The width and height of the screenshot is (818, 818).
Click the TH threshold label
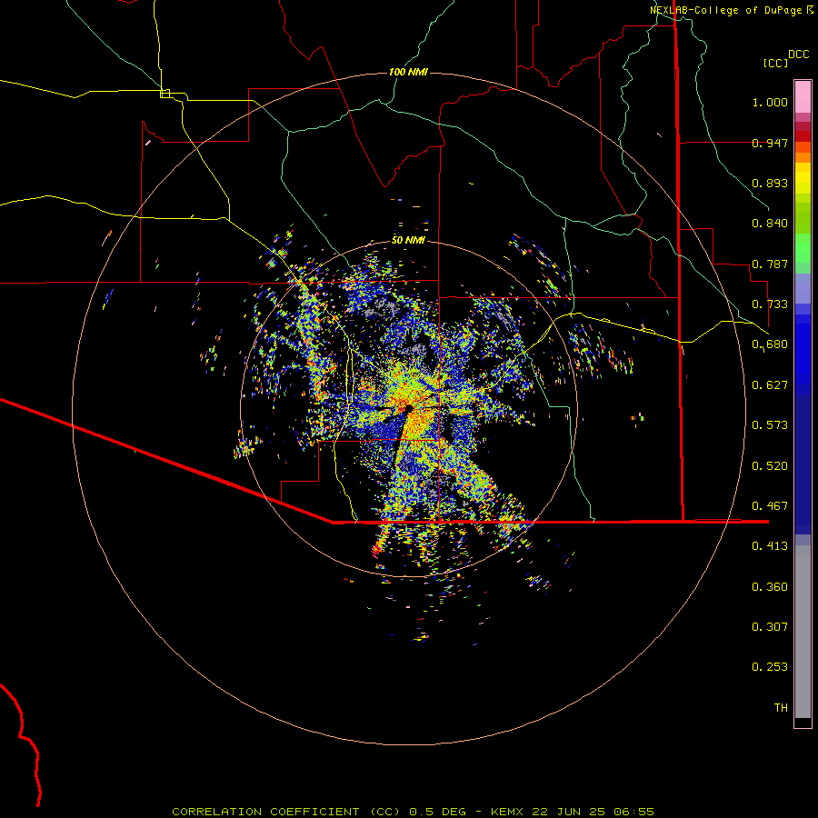781,708
